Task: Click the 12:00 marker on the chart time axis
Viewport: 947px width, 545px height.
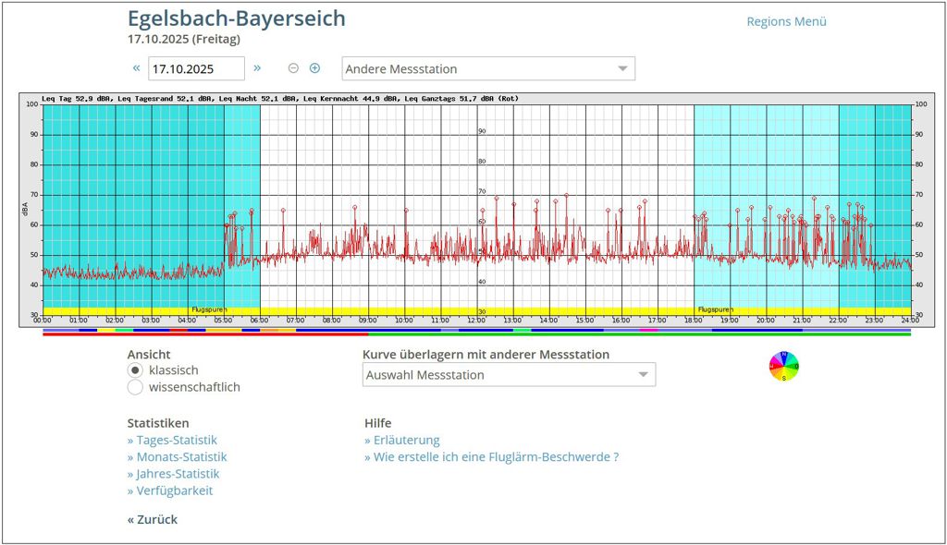Action: [476, 321]
